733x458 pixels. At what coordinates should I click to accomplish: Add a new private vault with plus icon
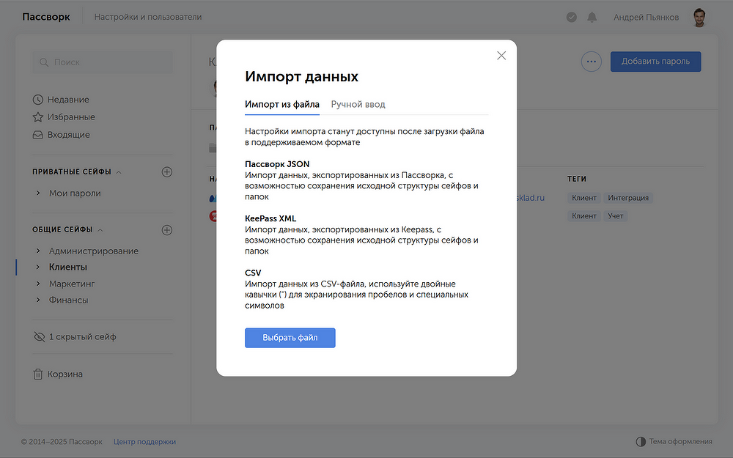click(x=167, y=172)
